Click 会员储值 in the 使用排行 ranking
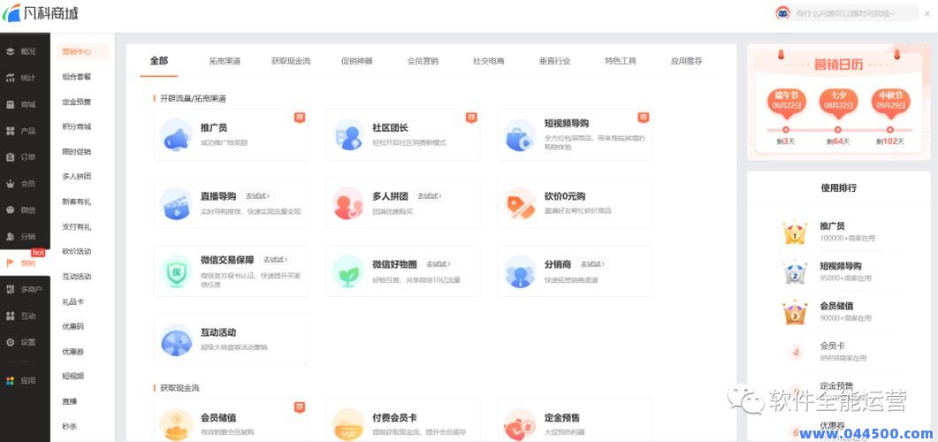Image resolution: width=938 pixels, height=442 pixels. tap(836, 306)
